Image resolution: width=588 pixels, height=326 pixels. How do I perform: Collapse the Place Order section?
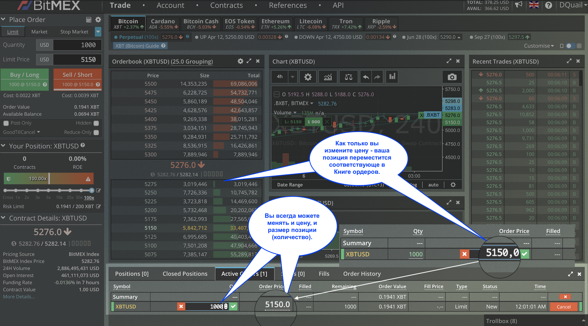[x=4, y=19]
